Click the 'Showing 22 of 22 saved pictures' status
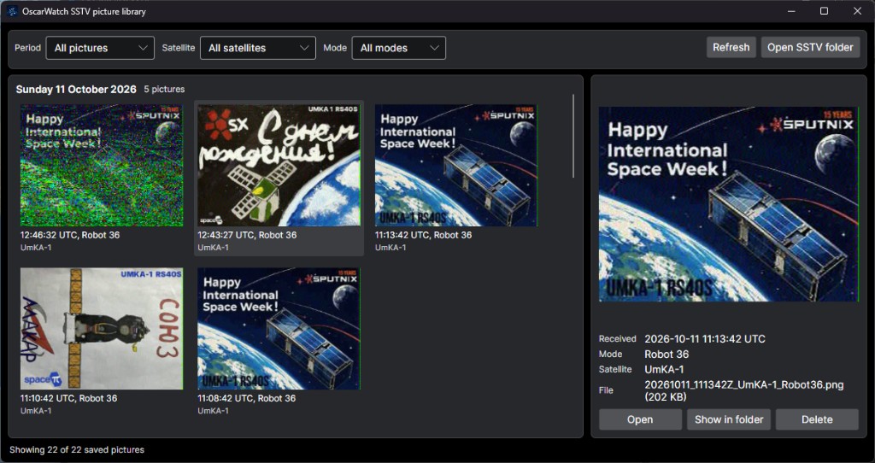This screenshot has height=463, width=875. click(x=77, y=449)
